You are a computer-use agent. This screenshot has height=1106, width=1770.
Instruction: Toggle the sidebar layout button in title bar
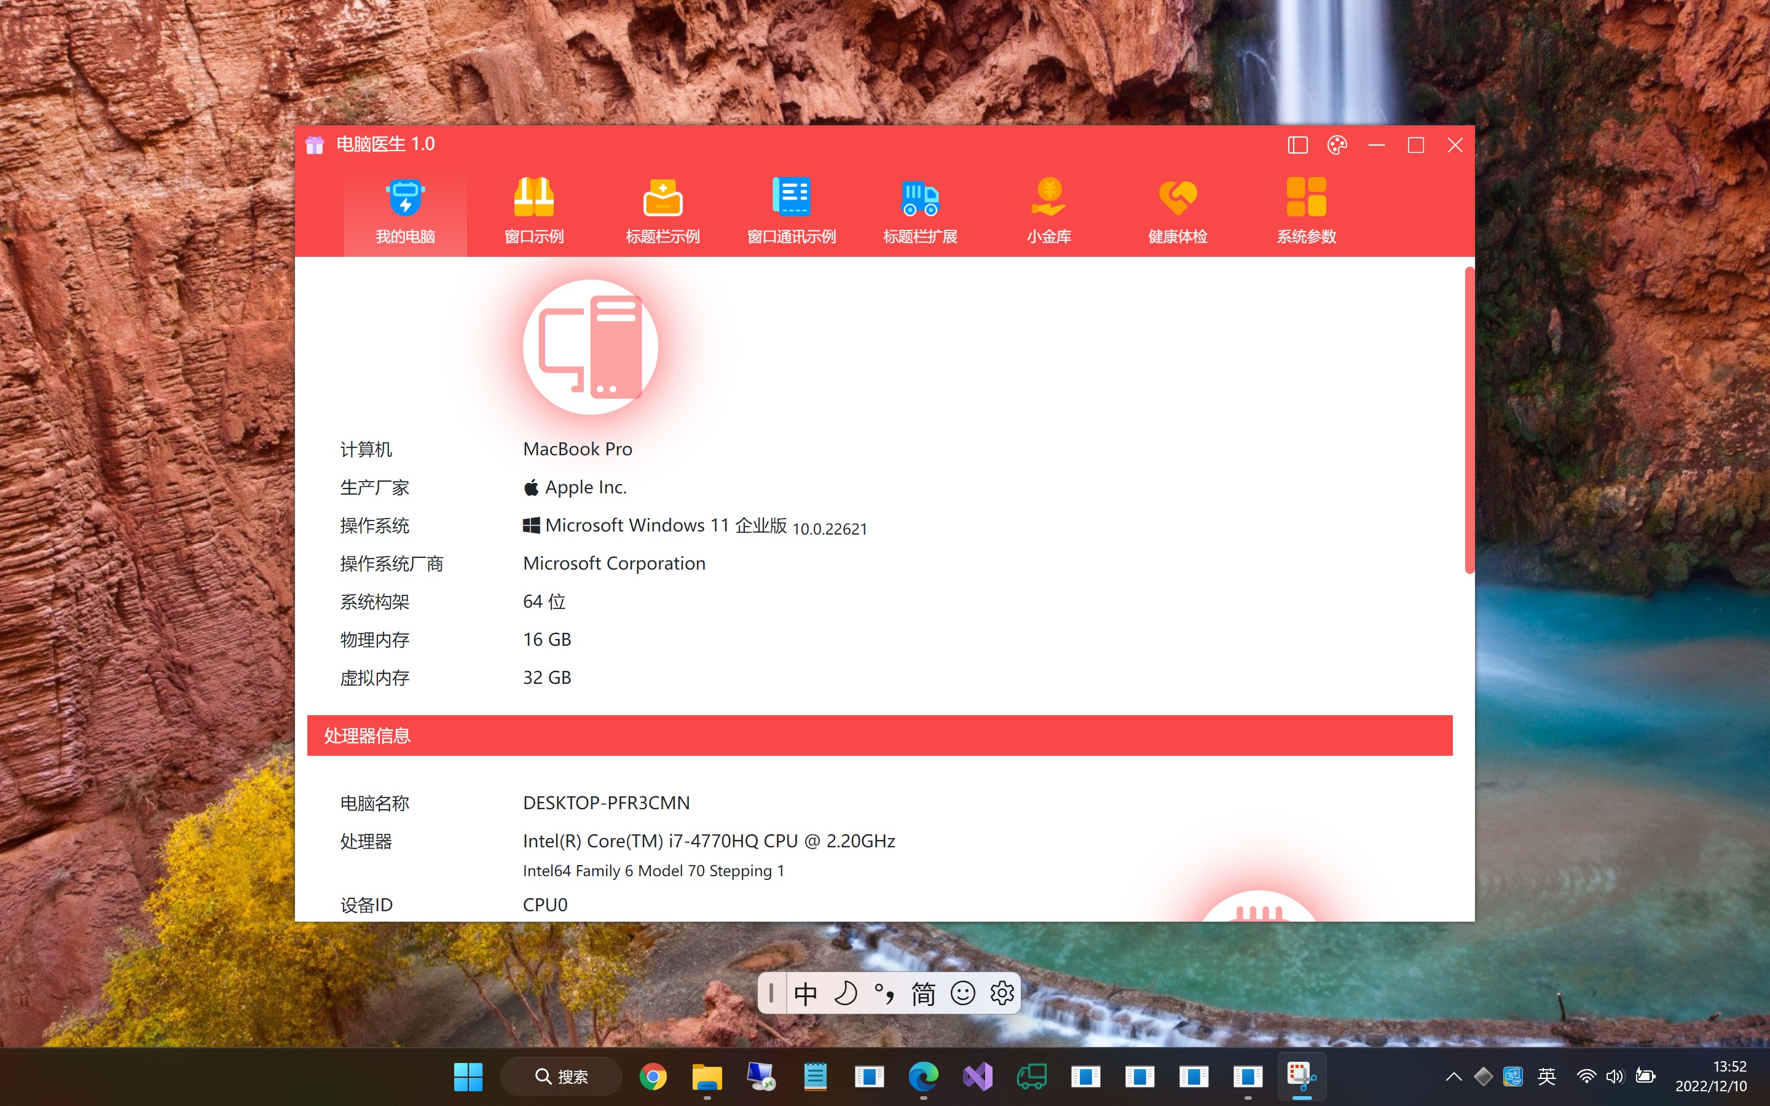tap(1297, 145)
